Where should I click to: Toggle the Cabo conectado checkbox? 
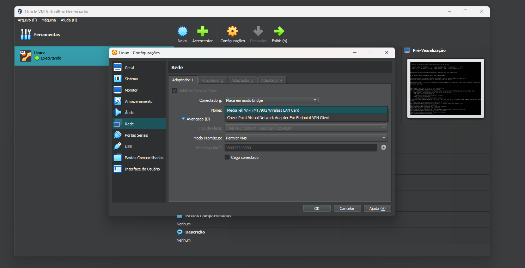click(227, 157)
